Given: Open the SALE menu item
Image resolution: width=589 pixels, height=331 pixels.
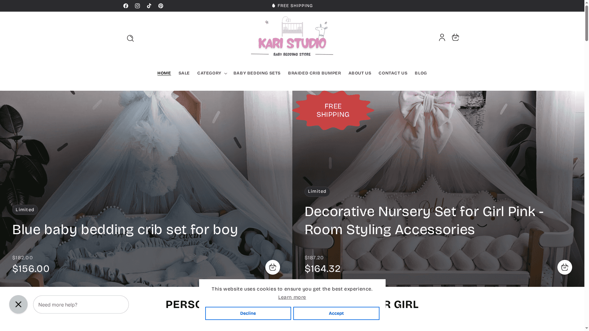Looking at the screenshot, I should [184, 73].
